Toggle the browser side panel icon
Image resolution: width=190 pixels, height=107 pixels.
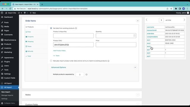click(180, 9)
